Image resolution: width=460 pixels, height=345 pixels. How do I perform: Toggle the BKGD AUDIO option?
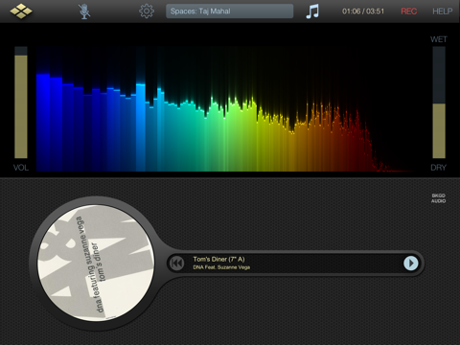click(438, 198)
